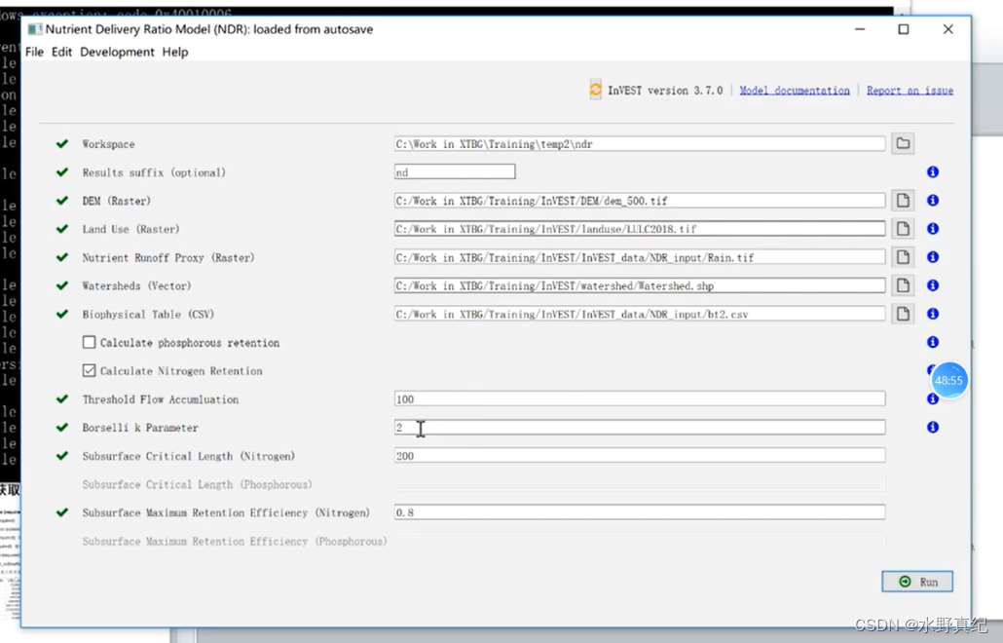Open the Development menu
1003x643 pixels.
(117, 52)
